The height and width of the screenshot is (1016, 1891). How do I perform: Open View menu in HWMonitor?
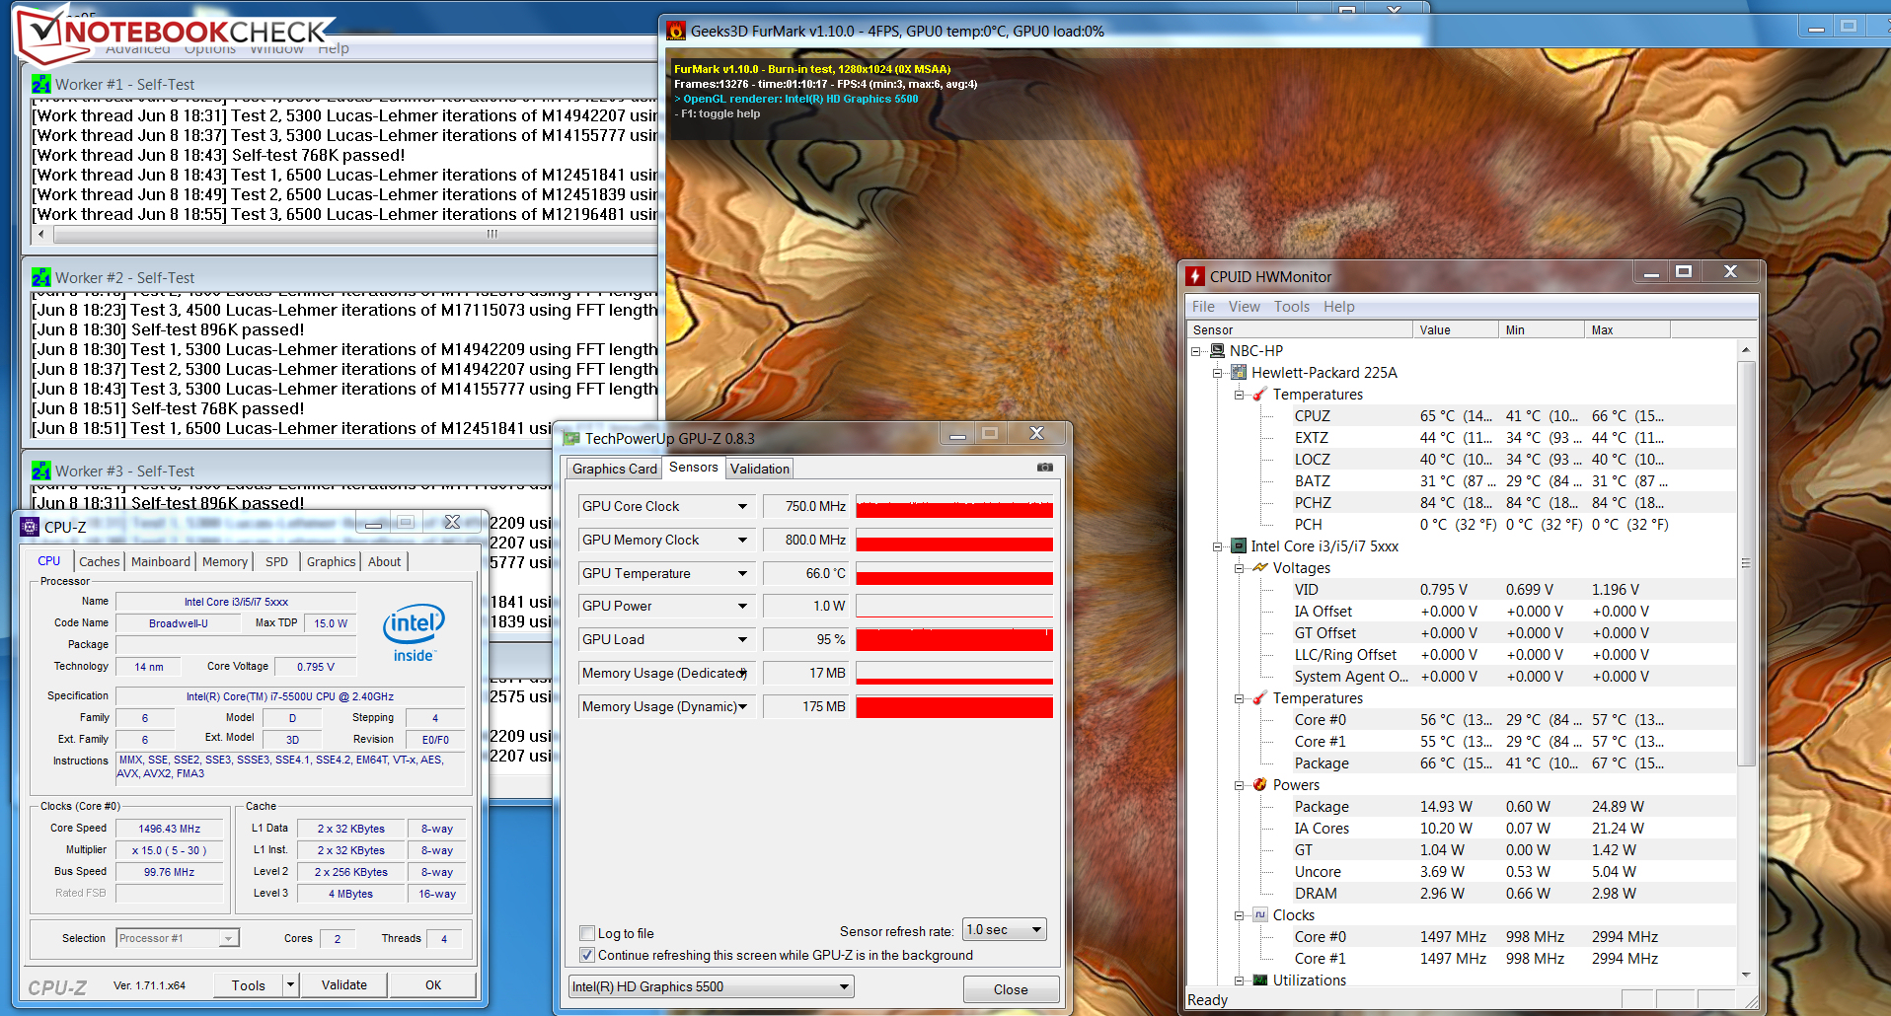coord(1244,307)
